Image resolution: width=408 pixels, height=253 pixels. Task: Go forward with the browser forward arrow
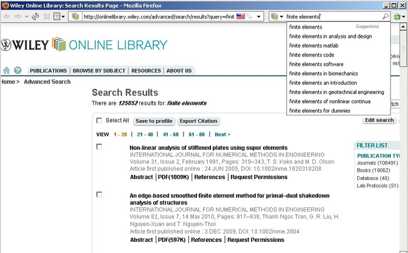pos(18,17)
